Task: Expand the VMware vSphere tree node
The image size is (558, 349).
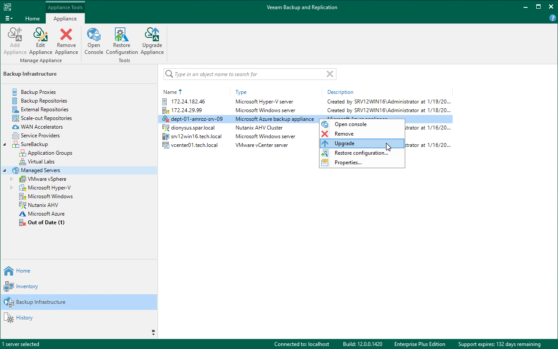Action: [12, 179]
